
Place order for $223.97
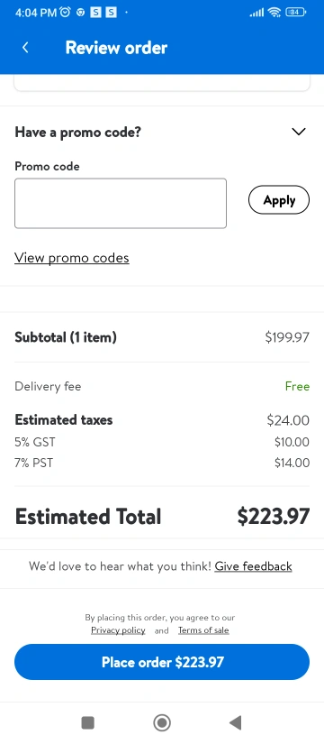pyautogui.click(x=162, y=662)
